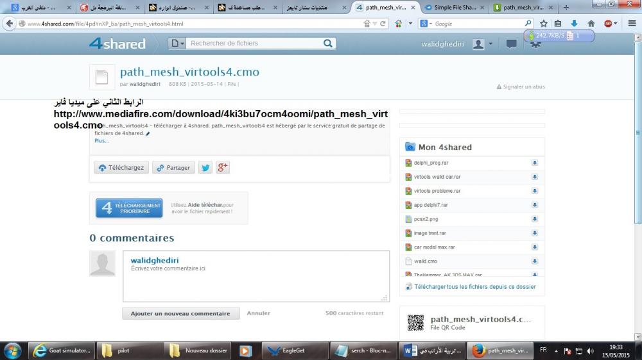Open serch - Bloc-notes from the taskbar
The width and height of the screenshot is (642, 360).
coord(363,350)
